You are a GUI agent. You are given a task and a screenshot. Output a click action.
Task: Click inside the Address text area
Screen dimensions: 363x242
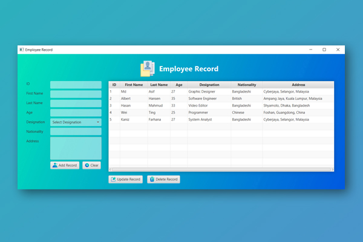click(x=76, y=148)
